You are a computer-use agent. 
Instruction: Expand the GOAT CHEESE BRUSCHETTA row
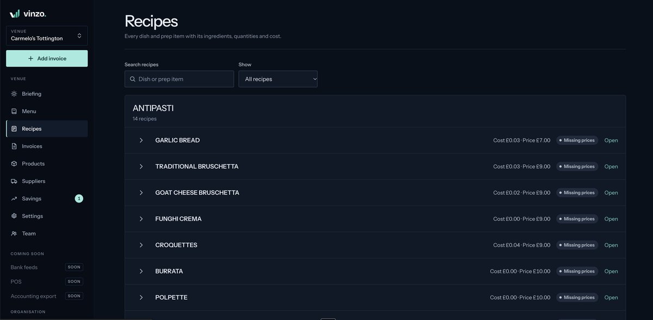pyautogui.click(x=141, y=193)
